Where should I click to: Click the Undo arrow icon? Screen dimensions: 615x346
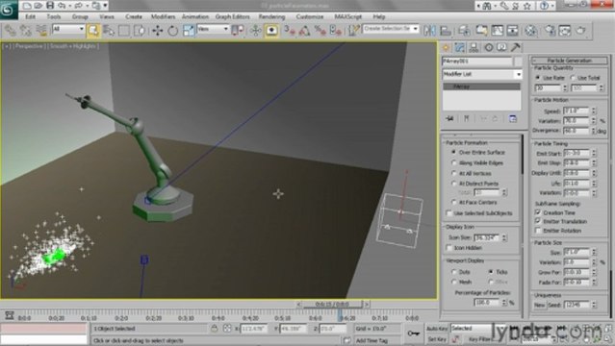pos(62,6)
